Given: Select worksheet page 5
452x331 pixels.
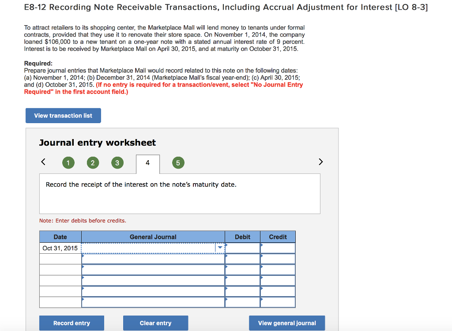Looking at the screenshot, I should click(x=178, y=162).
